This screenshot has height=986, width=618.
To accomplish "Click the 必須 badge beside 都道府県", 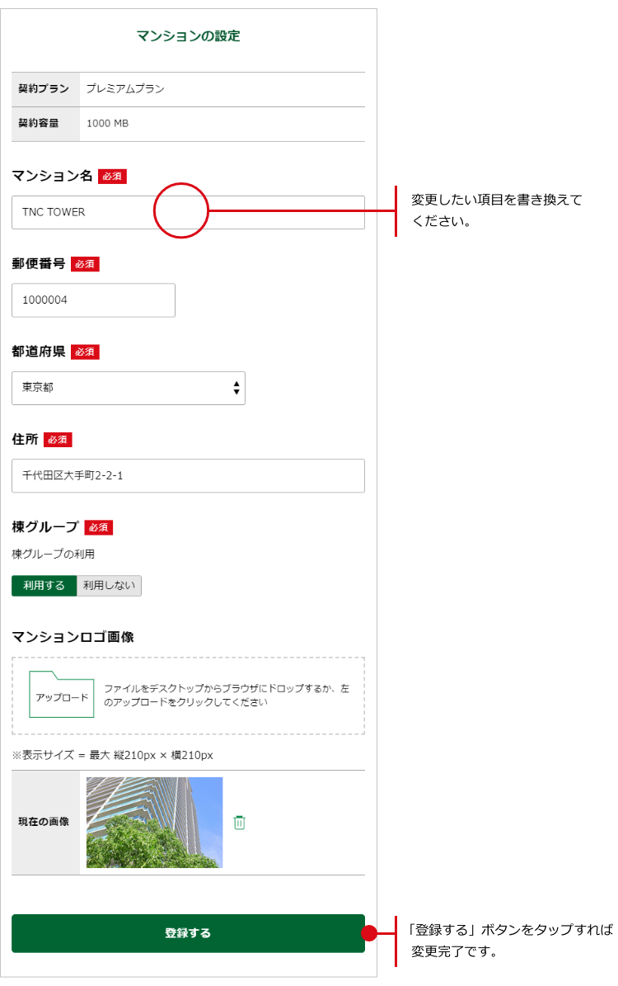I will click(85, 352).
